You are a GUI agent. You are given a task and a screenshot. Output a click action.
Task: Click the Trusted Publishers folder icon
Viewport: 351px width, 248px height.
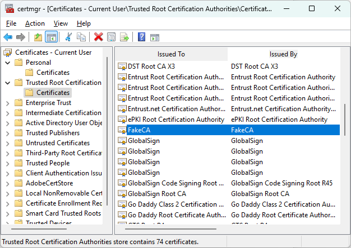19,133
